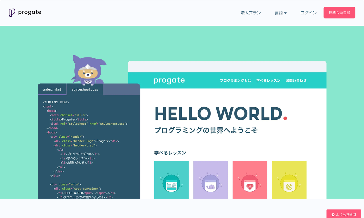Click the 学べるレッスン section heading
Image resolution: width=364 pixels, height=218 pixels.
click(x=170, y=153)
